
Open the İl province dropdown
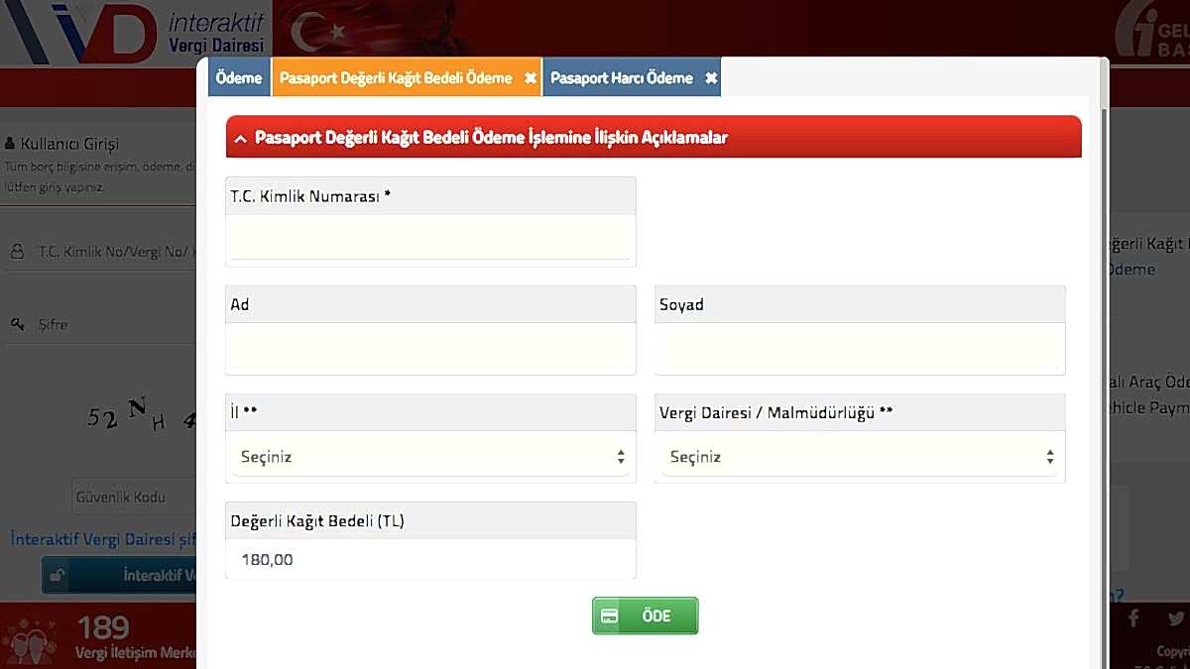coord(430,457)
